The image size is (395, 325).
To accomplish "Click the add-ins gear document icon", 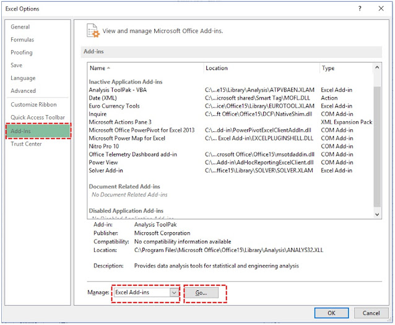I will click(x=93, y=31).
